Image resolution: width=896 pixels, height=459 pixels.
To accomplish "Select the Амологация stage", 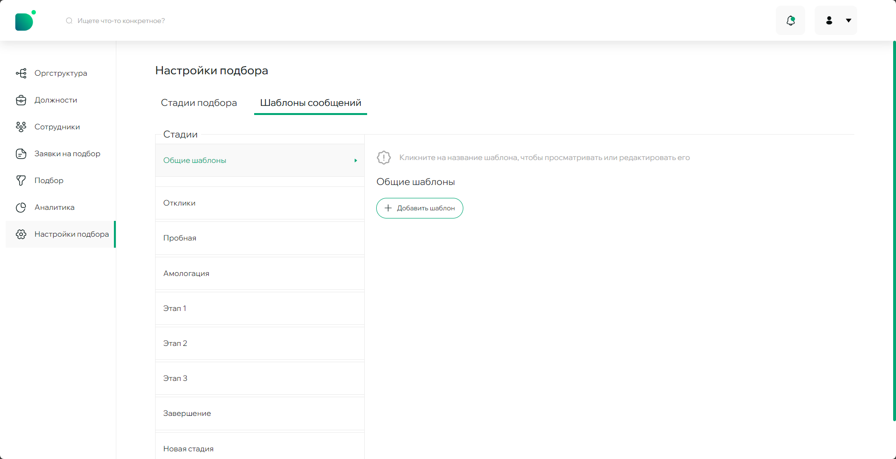I will point(260,274).
